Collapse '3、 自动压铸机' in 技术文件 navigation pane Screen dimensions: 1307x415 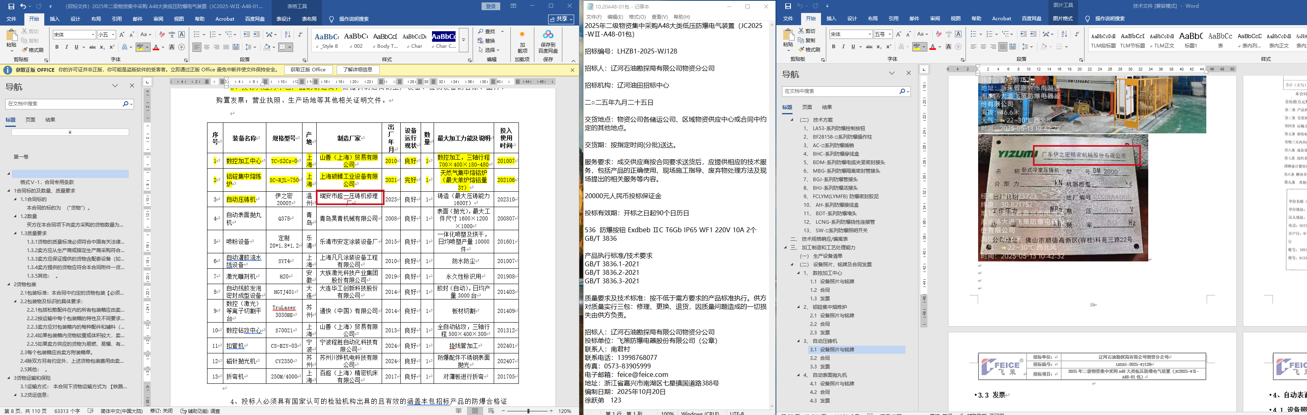coord(798,341)
